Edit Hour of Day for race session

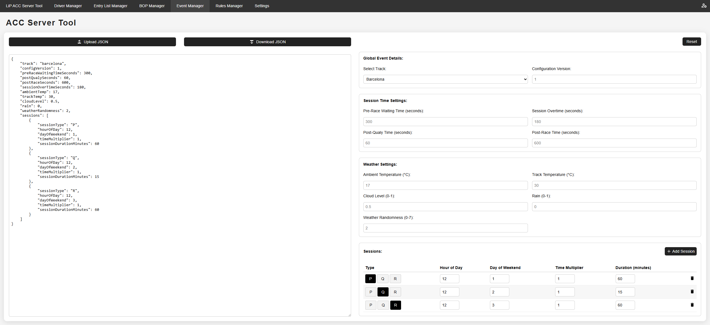tap(449, 305)
